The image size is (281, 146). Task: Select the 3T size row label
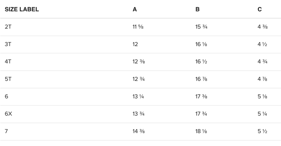click(8, 44)
